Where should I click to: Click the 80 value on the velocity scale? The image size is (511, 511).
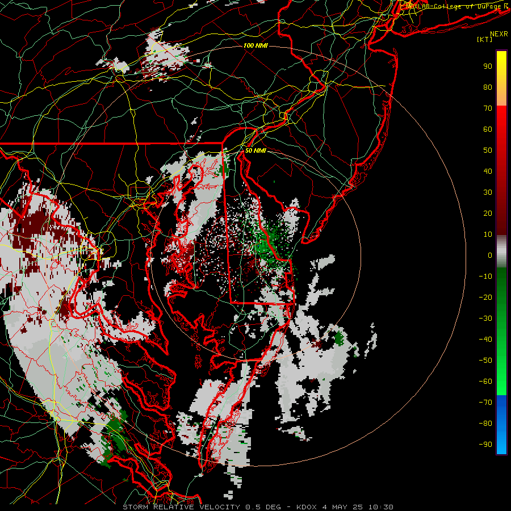(488, 87)
